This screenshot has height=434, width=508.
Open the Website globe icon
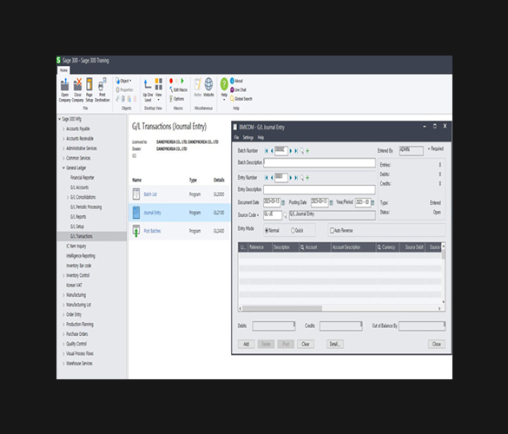pos(208,84)
